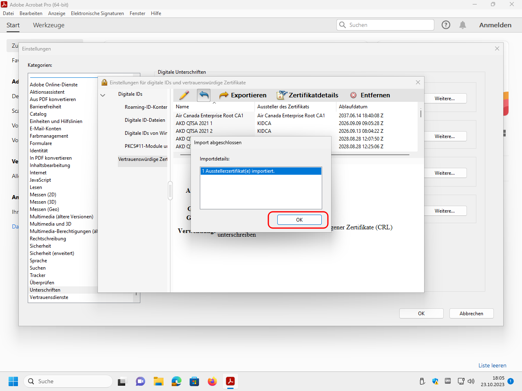The image size is (522, 391).
Task: Click Exportieren in the certificate toolbar
Action: click(x=243, y=95)
